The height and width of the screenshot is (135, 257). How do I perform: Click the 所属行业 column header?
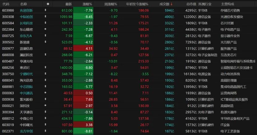click(x=205, y=4)
